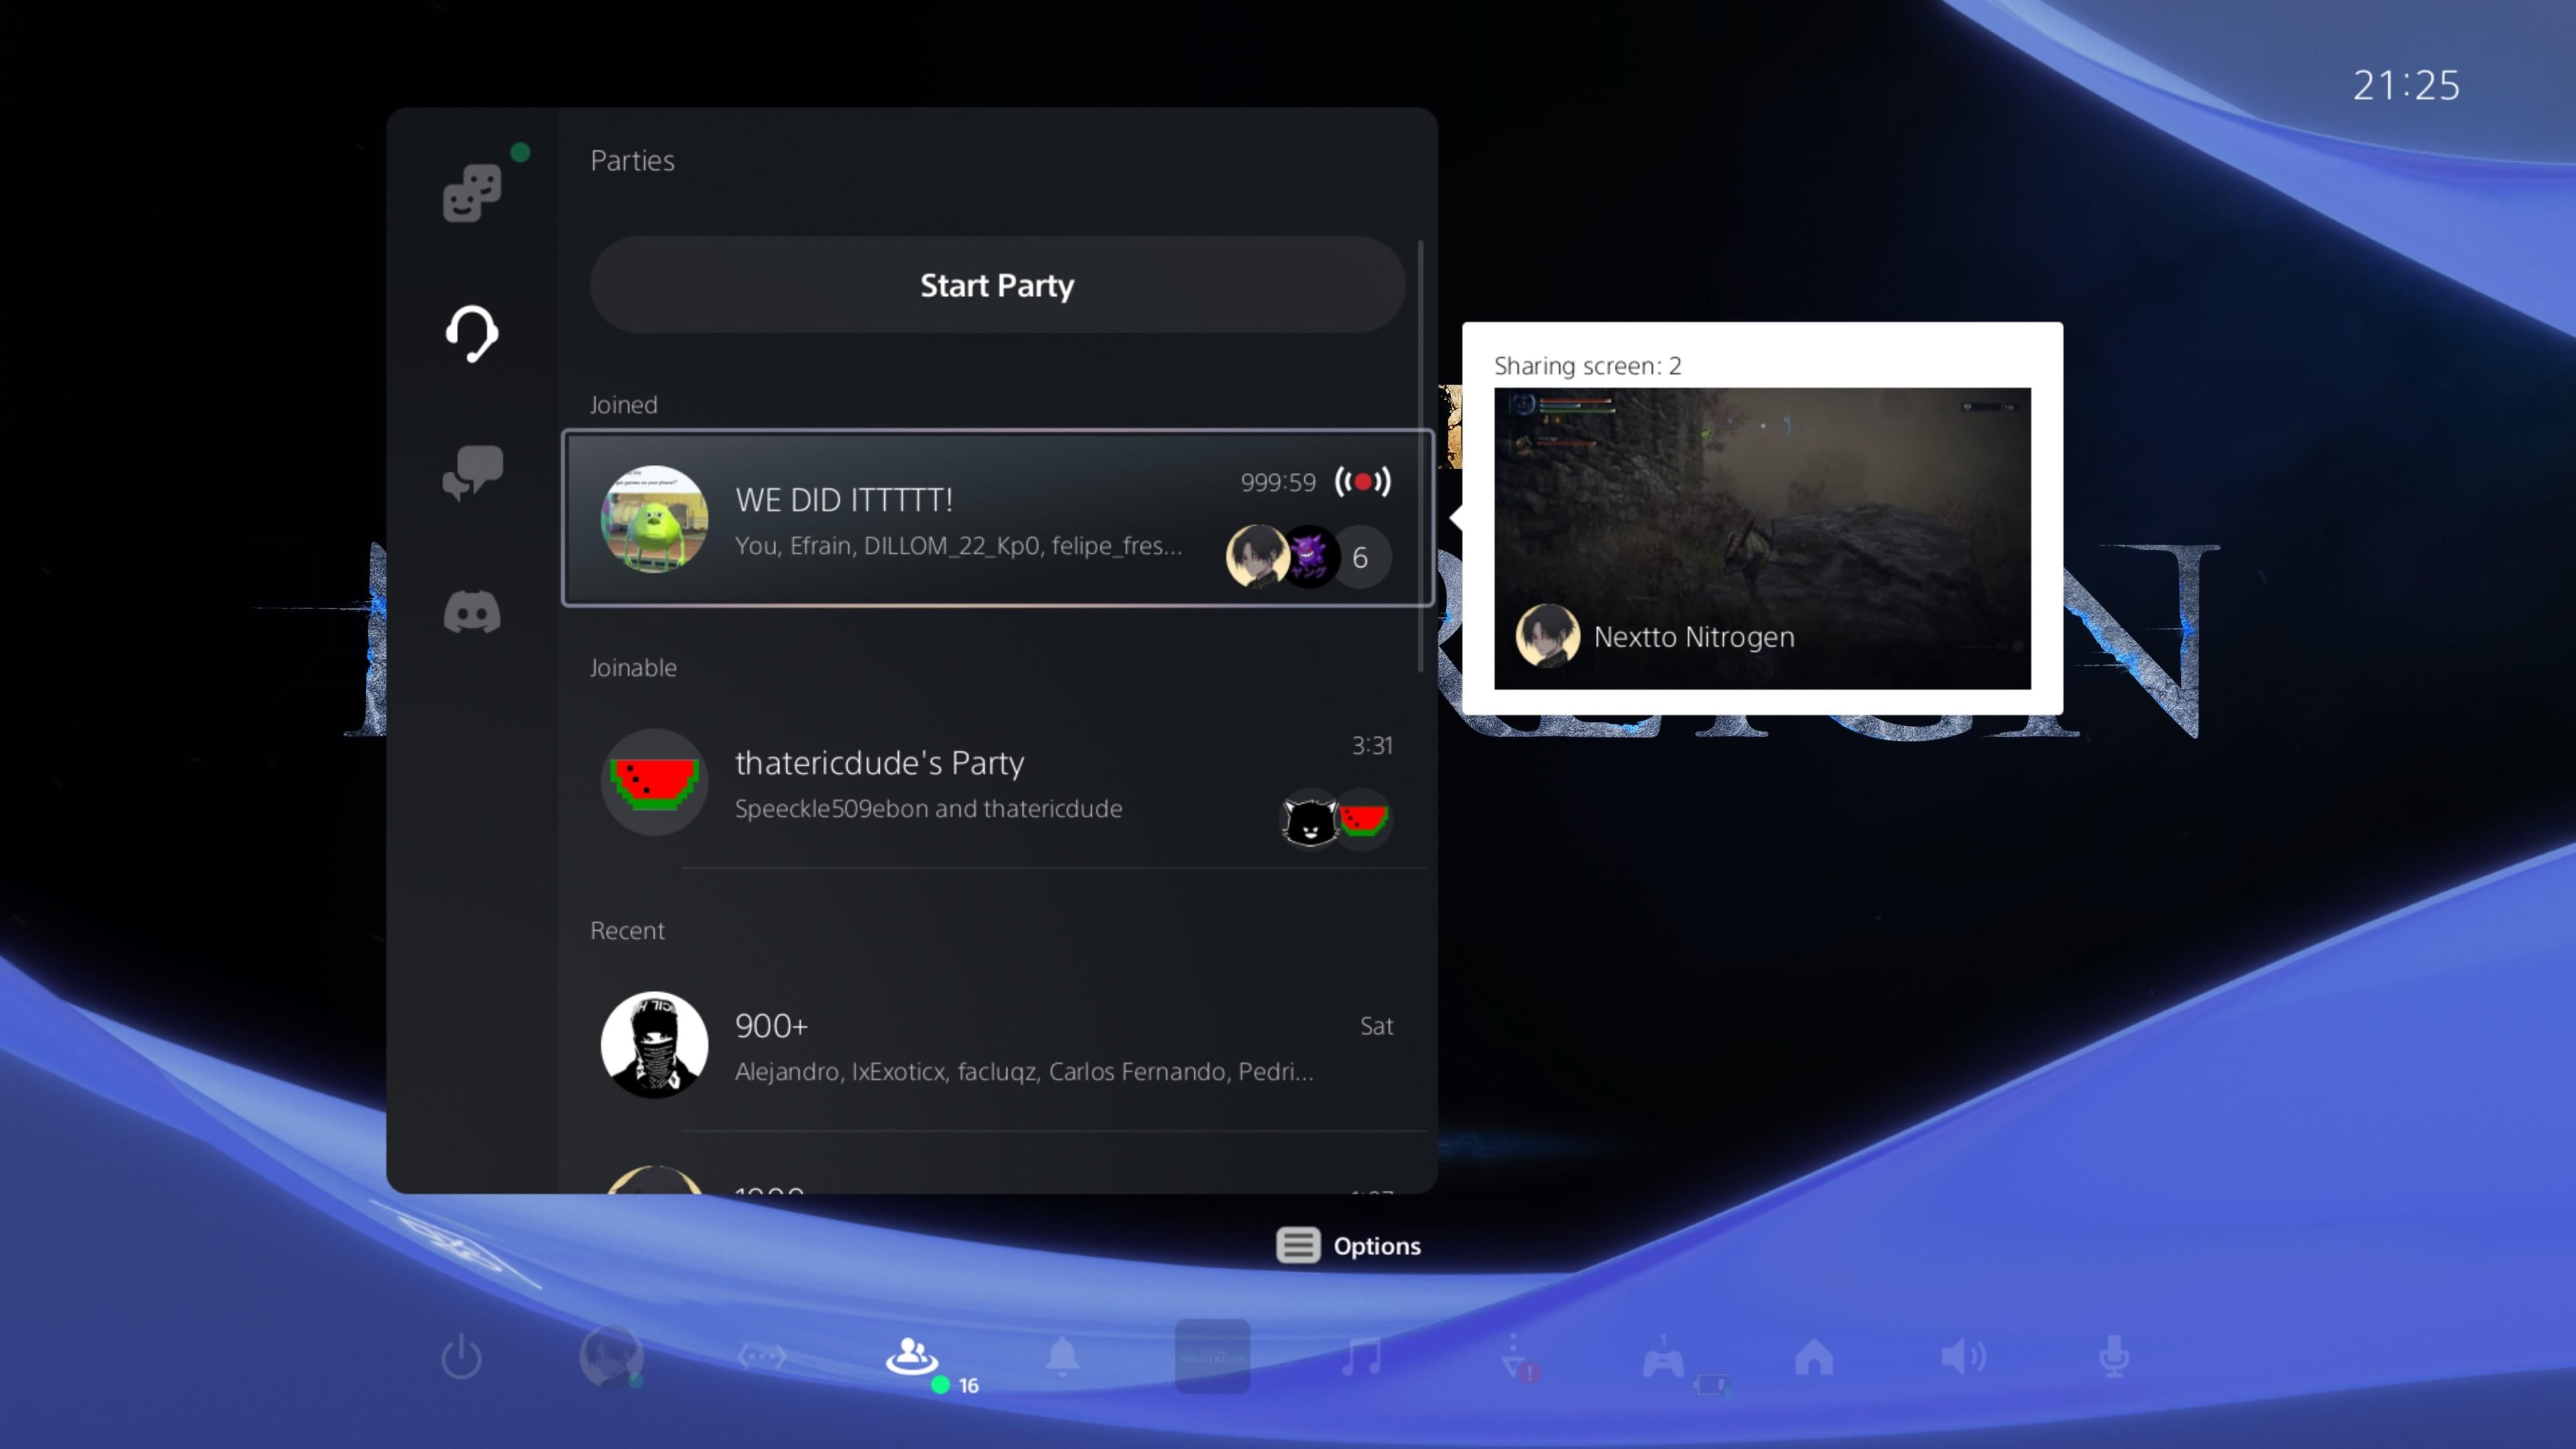Open the Game Base icon showing 16 online
This screenshot has width=2576, height=1449.
(911, 1357)
